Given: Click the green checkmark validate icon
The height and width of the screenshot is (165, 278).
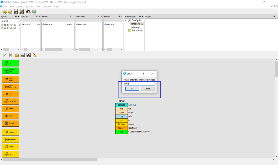Looking at the screenshot, I should [x=4, y=55].
